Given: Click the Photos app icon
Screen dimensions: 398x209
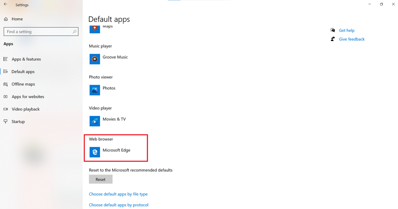Looking at the screenshot, I should [95, 90].
